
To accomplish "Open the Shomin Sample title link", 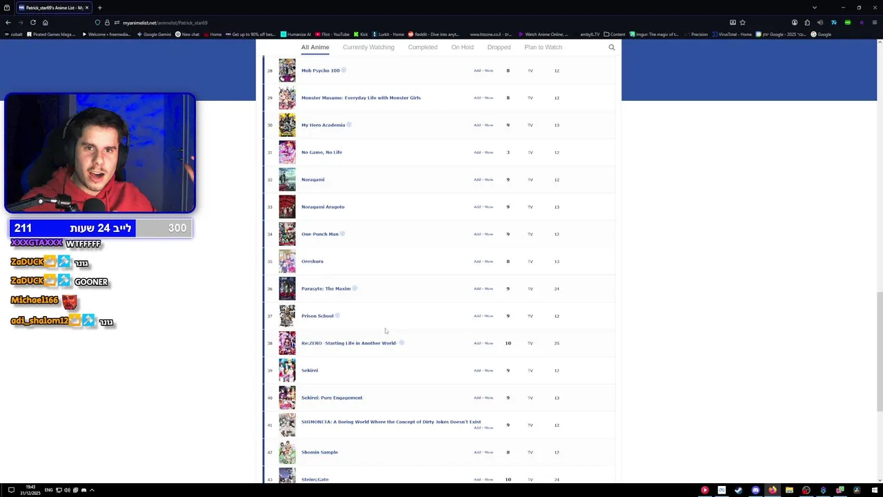I will [x=319, y=452].
